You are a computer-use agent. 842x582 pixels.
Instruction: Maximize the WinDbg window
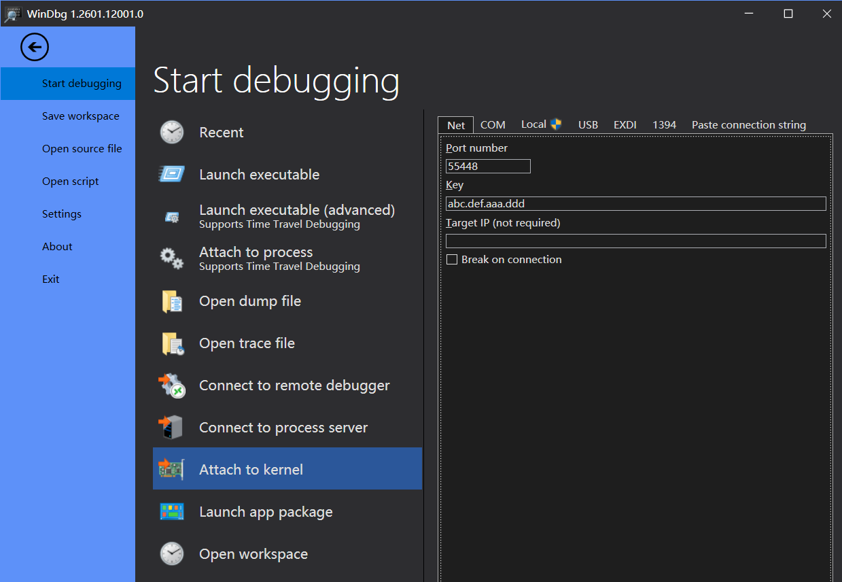point(788,14)
